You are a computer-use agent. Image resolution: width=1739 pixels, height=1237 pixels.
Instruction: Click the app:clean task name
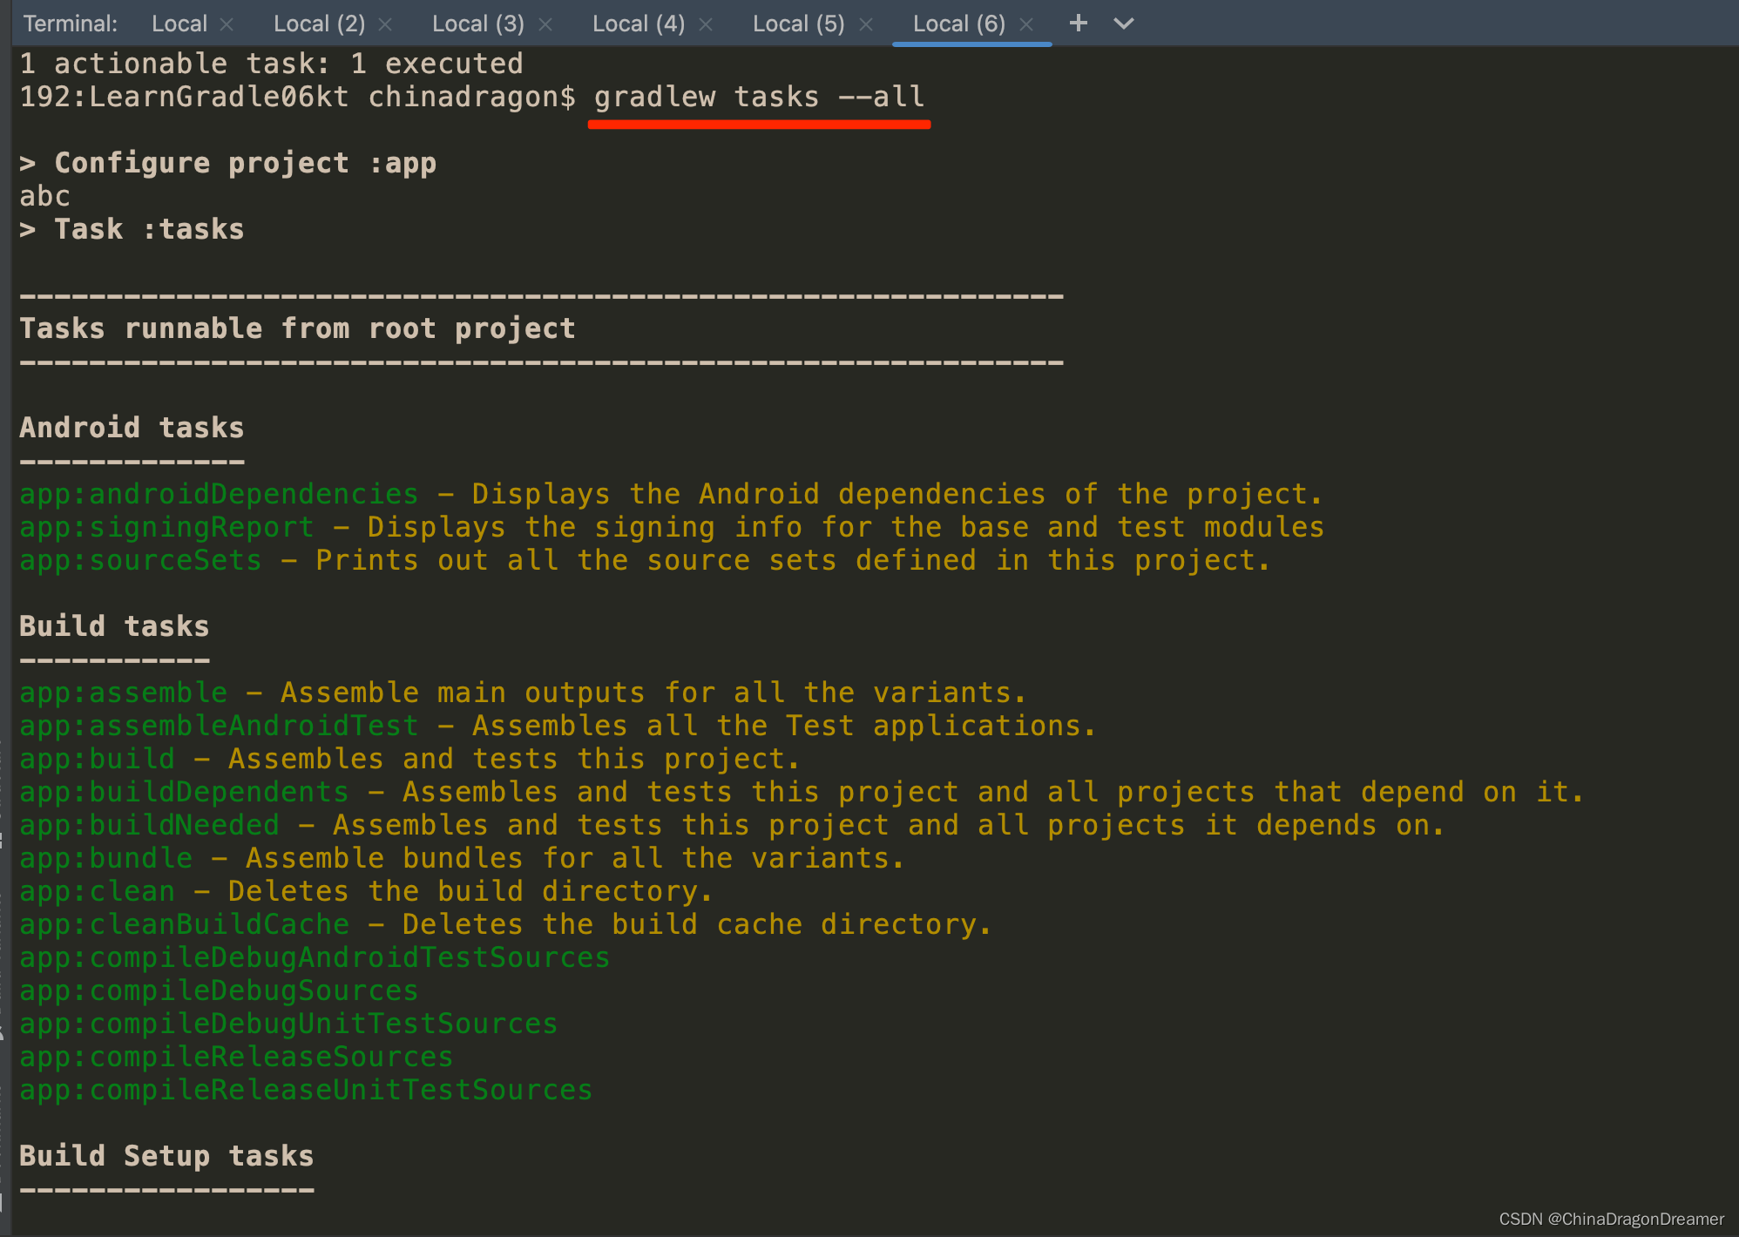tap(97, 891)
